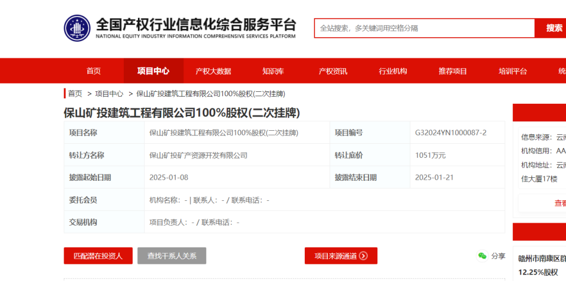This screenshot has width=566, height=281.
Task: Select the floor price 1051万元
Action: (x=430, y=156)
